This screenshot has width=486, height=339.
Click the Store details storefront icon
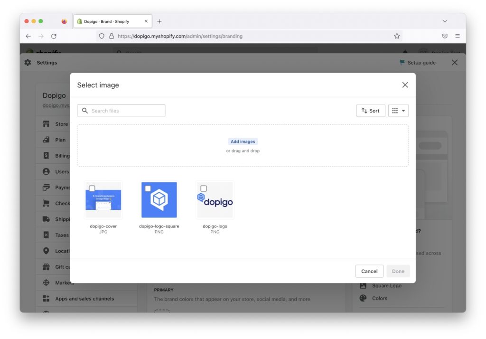[x=46, y=124]
